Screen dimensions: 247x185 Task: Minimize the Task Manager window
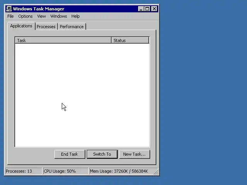(x=141, y=9)
